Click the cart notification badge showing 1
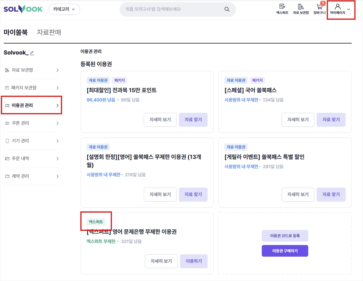Viewport: 363px width, 281px height. [323, 3]
